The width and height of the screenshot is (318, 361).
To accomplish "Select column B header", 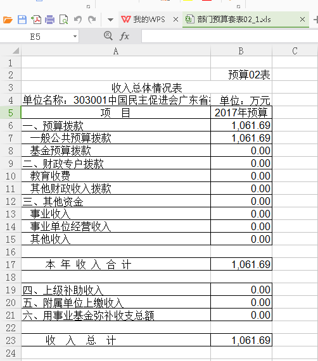I will pos(241,51).
